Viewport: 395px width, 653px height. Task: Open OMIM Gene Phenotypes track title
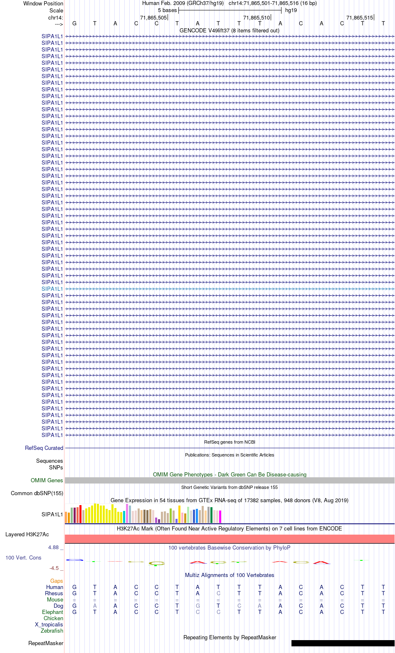(230, 474)
